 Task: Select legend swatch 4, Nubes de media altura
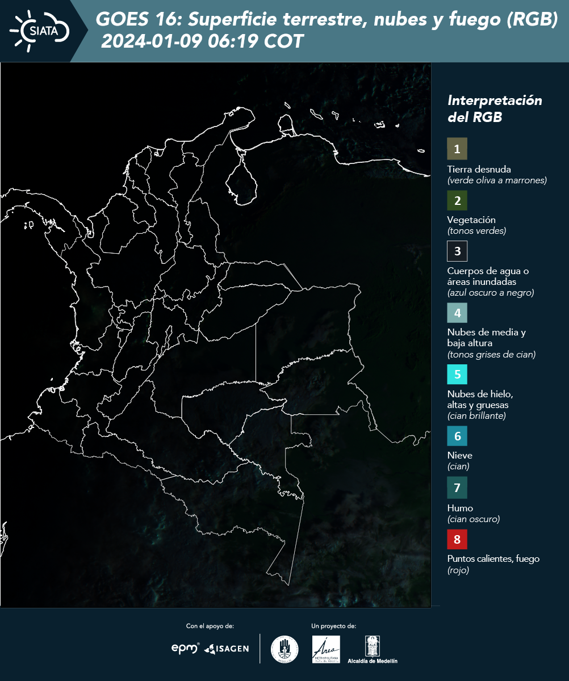coord(457,313)
